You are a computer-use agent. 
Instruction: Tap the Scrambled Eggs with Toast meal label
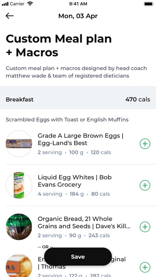click(67, 120)
